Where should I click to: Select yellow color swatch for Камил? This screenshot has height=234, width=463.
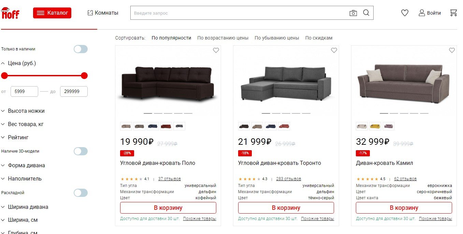pyautogui.click(x=375, y=126)
